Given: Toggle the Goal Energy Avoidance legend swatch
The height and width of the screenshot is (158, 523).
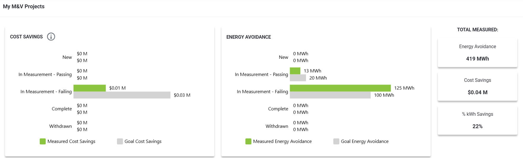Looking at the screenshot, I should (336, 141).
